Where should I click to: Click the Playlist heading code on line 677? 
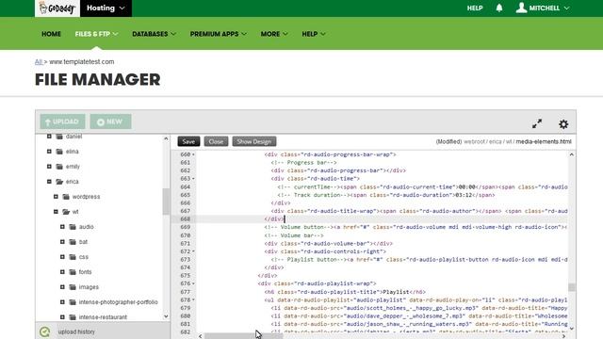click(345, 292)
